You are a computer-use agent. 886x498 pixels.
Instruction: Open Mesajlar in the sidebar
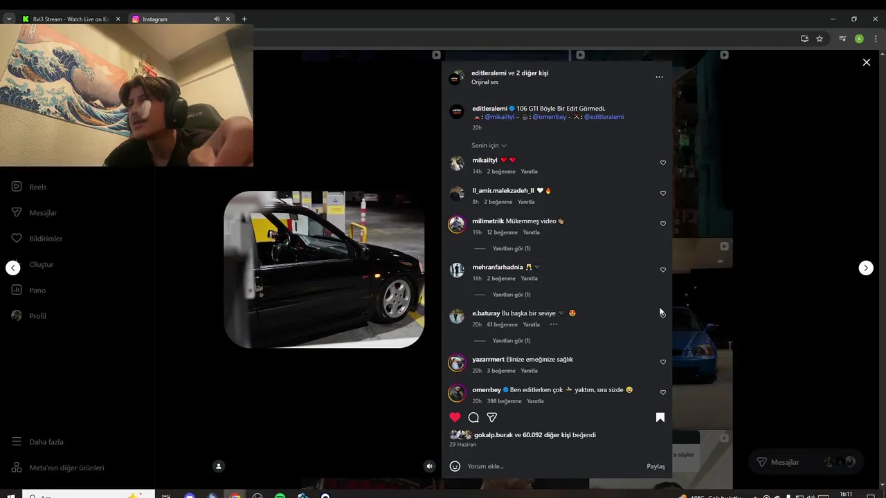pyautogui.click(x=34, y=212)
